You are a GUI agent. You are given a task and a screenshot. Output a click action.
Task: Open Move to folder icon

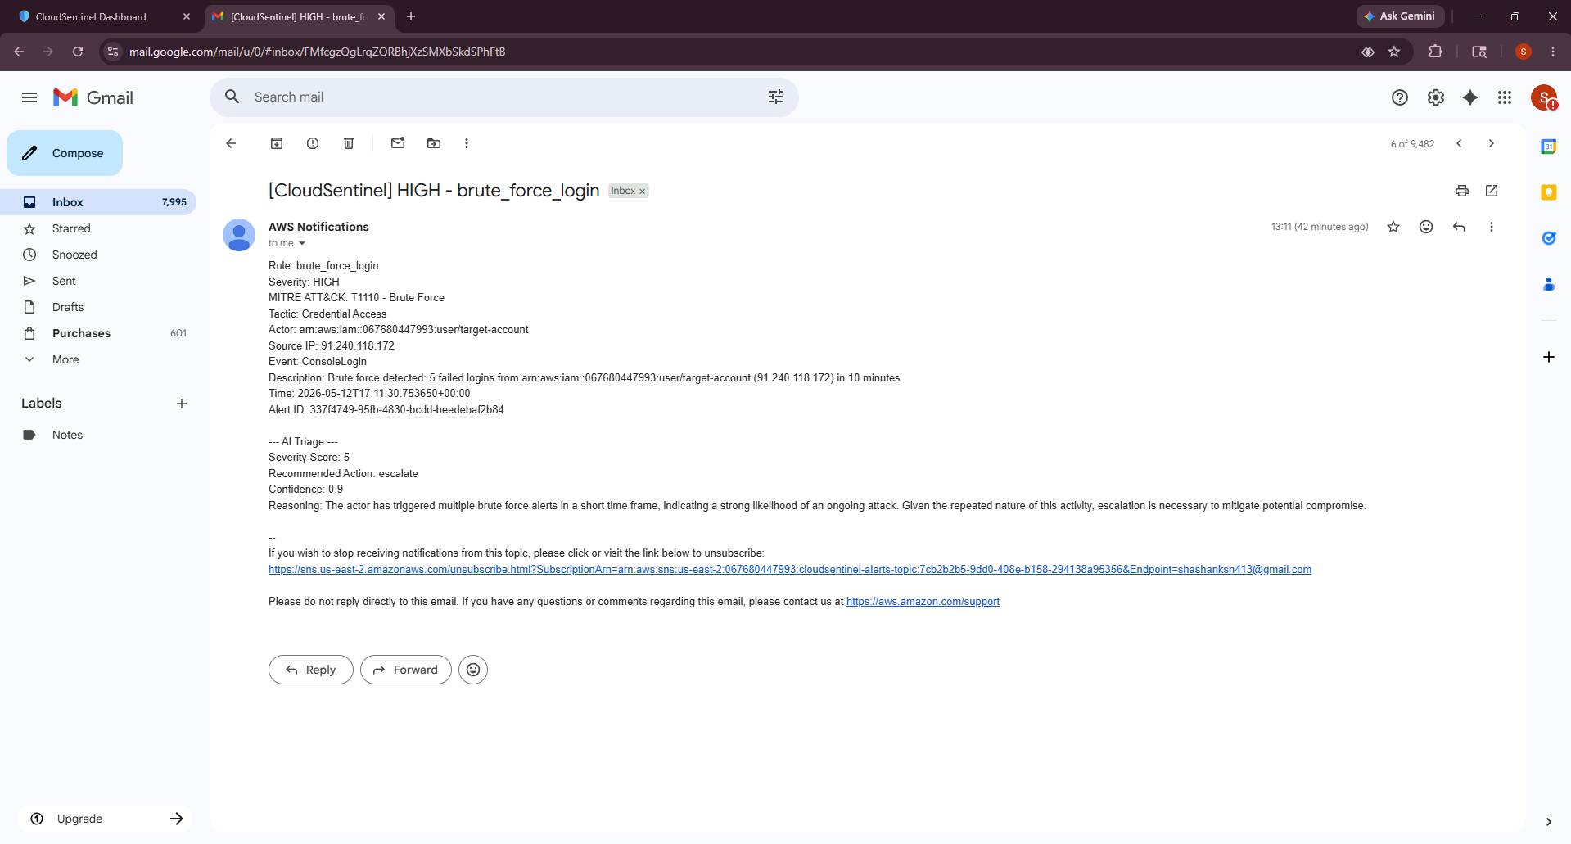point(434,143)
